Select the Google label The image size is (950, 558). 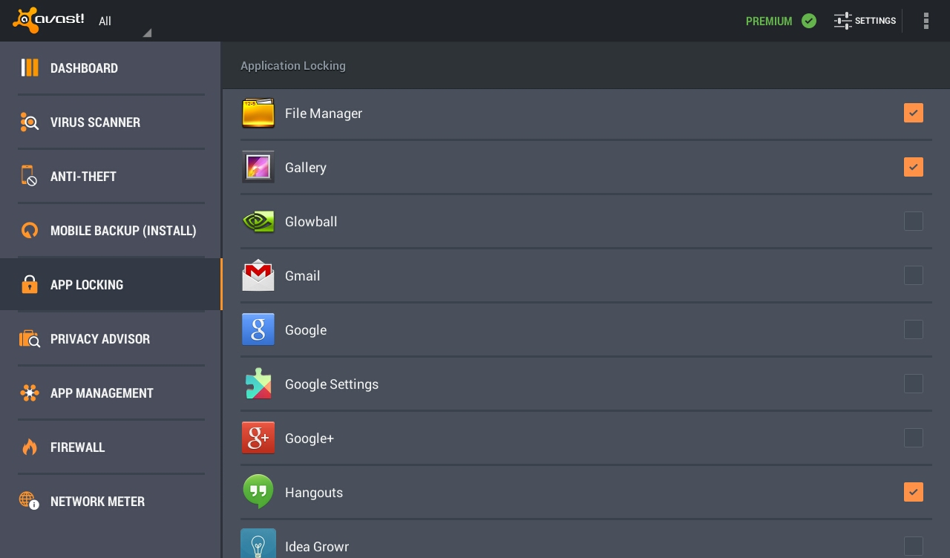306,330
